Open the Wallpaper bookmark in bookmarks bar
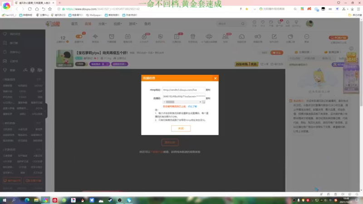Screen dimensions: 363x204 [x=94, y=15]
